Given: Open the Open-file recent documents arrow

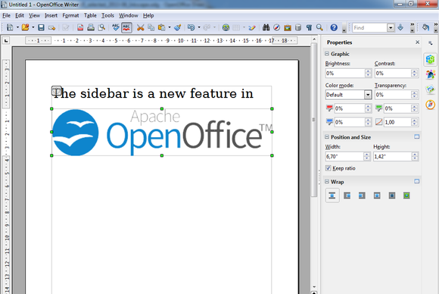Looking at the screenshot, I should (33, 27).
